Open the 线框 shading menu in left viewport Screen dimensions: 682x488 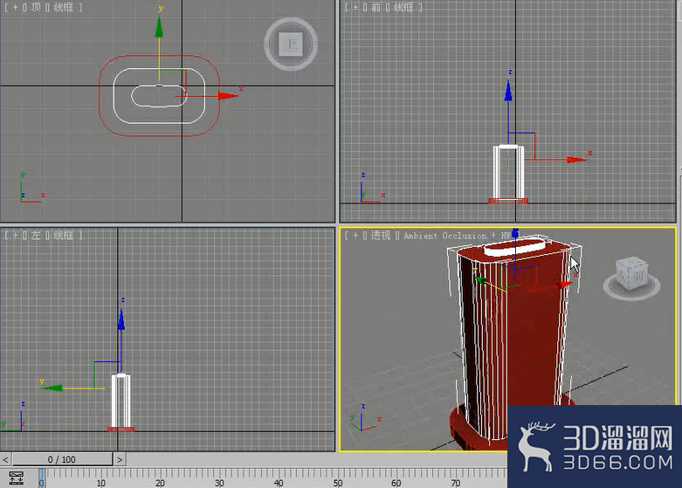coord(64,236)
